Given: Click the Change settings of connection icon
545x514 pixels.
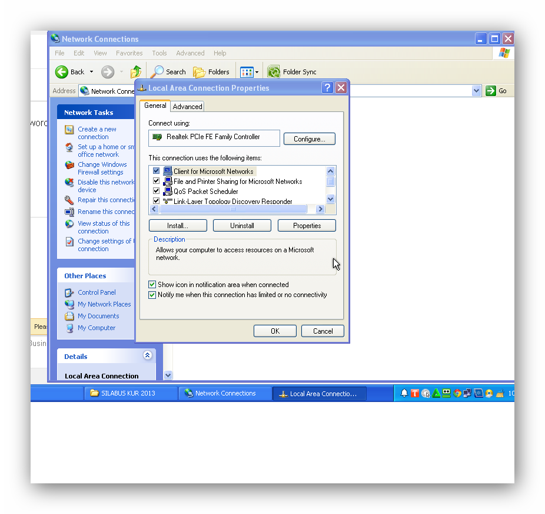Looking at the screenshot, I should [x=69, y=242].
